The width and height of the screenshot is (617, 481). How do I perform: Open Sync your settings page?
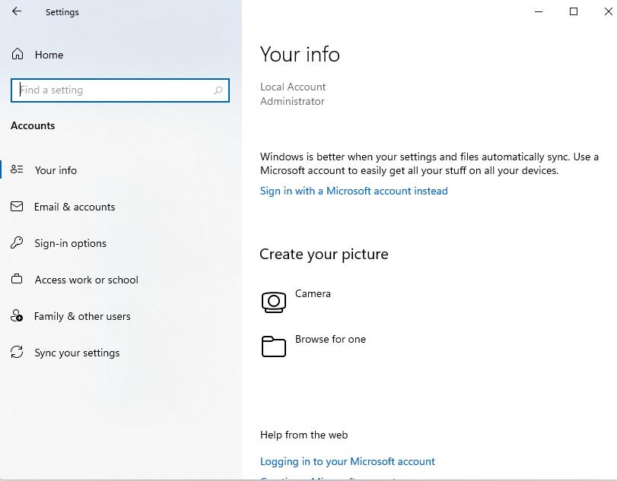coord(77,353)
